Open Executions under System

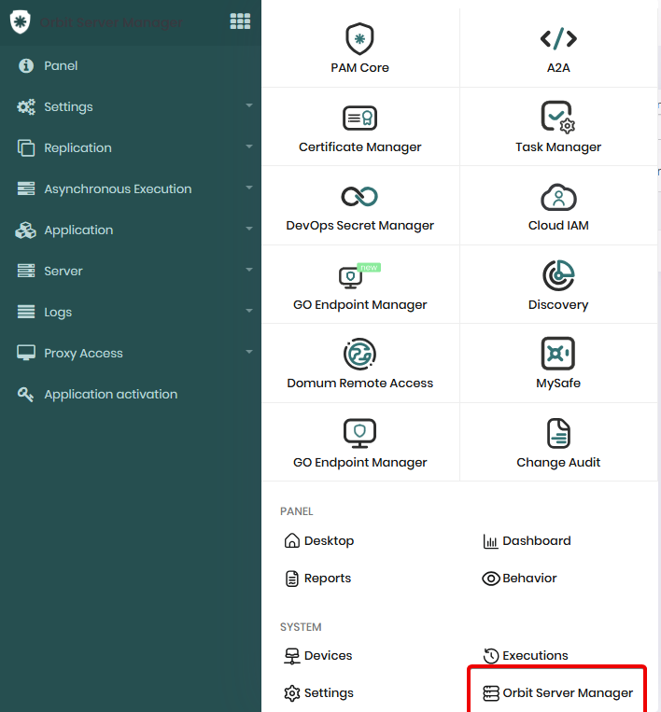click(526, 656)
